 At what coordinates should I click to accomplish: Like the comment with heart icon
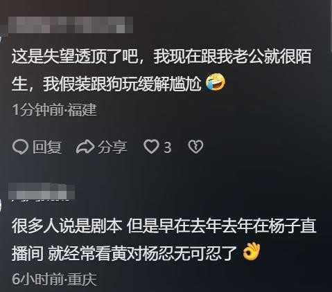[x=151, y=147]
